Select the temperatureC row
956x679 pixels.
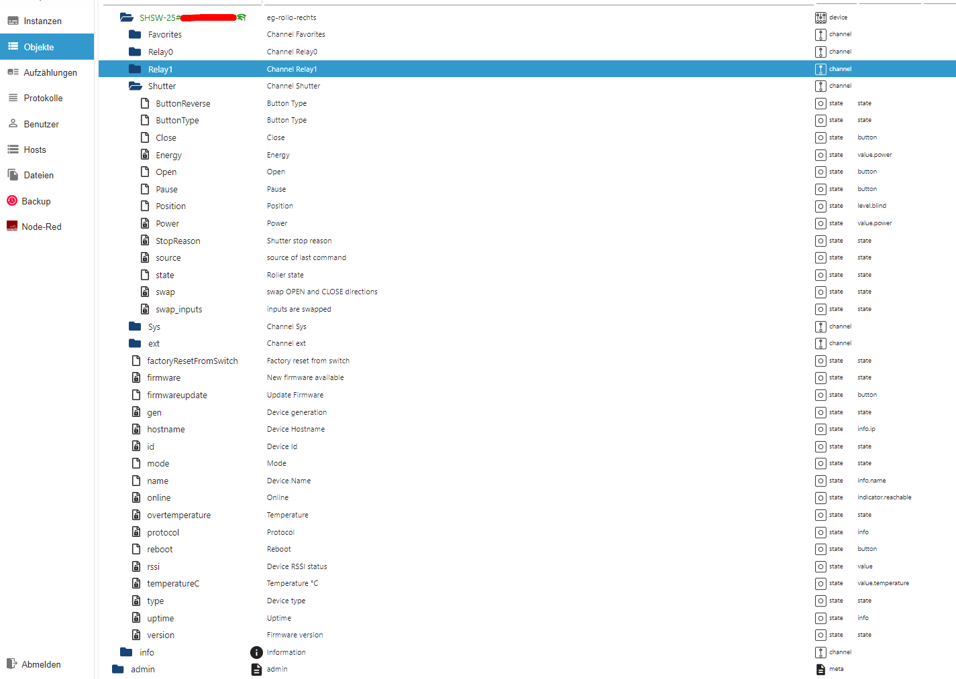coord(527,583)
